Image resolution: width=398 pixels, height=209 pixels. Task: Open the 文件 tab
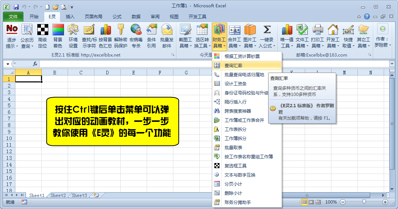click(13, 17)
